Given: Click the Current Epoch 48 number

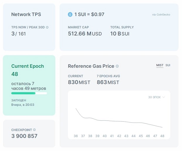Looking at the screenshot, I should [x=15, y=74].
